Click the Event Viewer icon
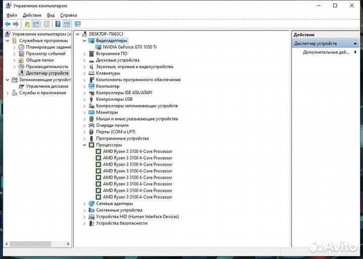363x259 pixels. tap(21, 53)
